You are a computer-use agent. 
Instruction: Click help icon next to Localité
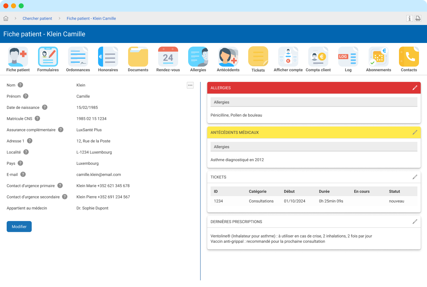(26, 152)
